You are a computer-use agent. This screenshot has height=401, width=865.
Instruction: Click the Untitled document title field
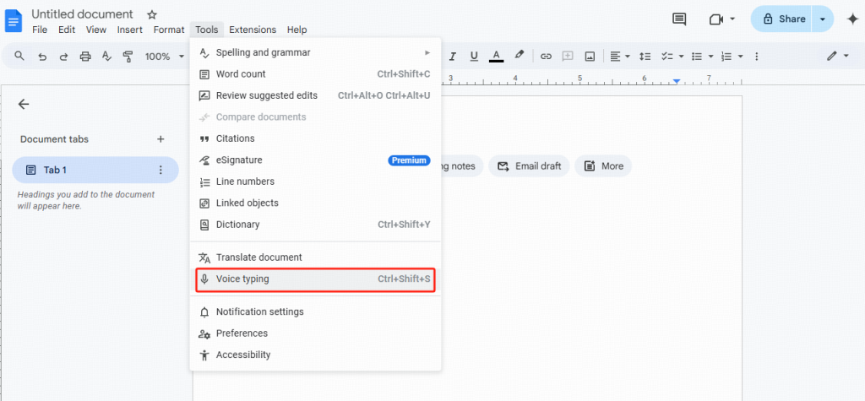82,14
